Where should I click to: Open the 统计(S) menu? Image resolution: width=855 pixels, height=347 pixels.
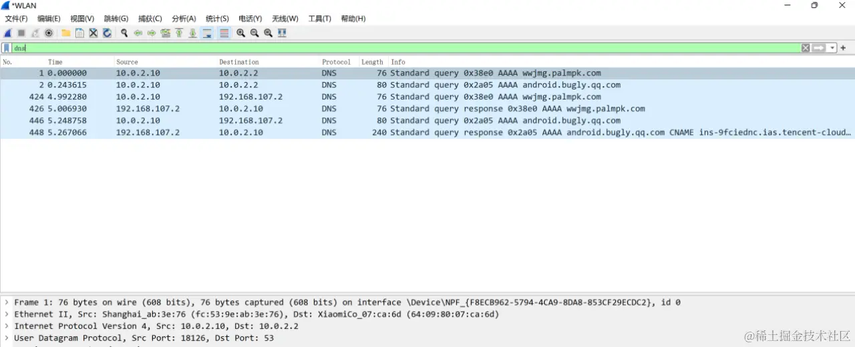217,19
